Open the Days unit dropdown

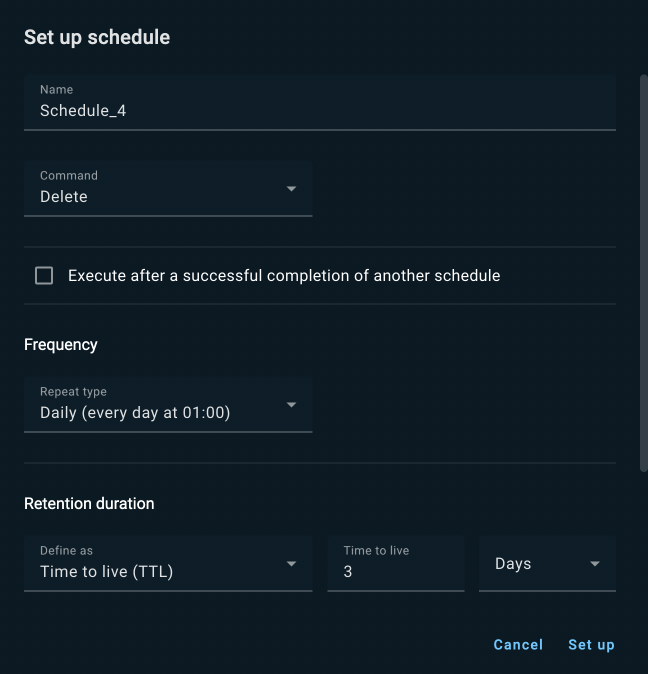547,564
